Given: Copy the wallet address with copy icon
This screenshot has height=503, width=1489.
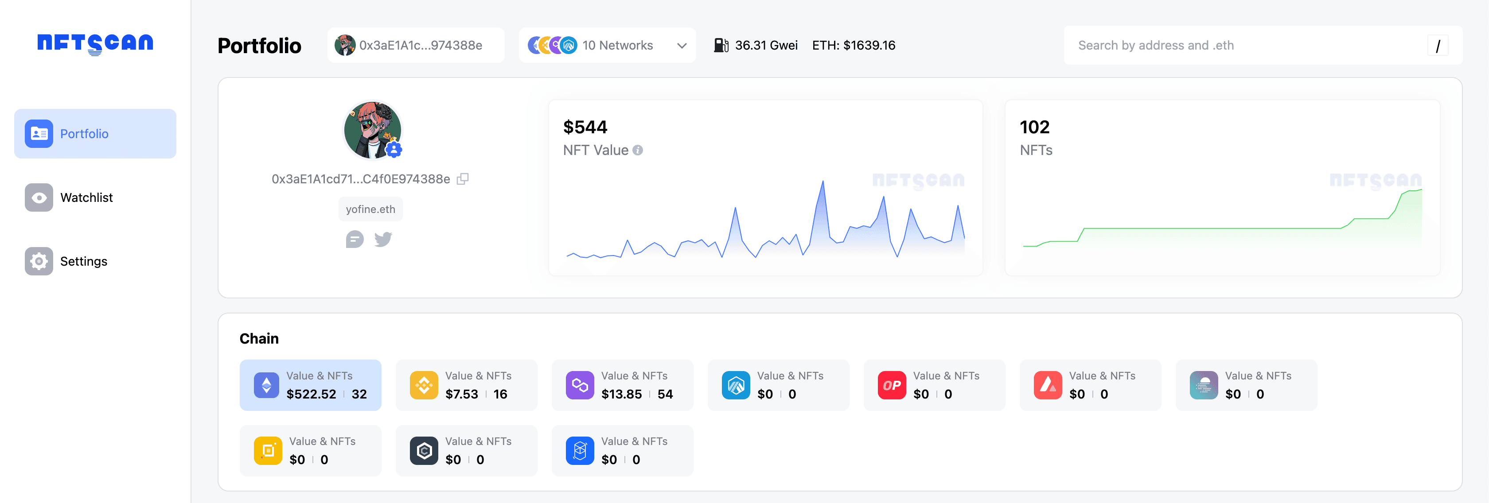Looking at the screenshot, I should tap(462, 179).
